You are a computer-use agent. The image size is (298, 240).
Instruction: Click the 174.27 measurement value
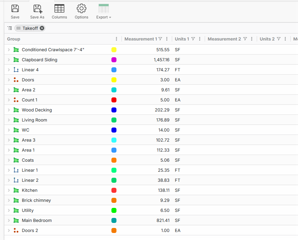[x=163, y=70]
